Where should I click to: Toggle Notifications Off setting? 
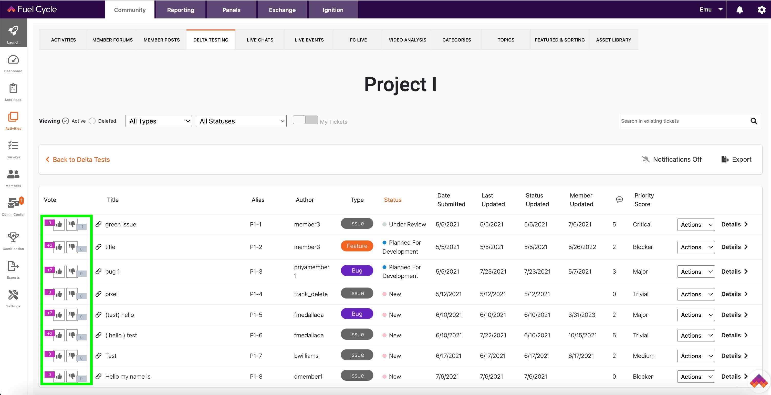671,159
